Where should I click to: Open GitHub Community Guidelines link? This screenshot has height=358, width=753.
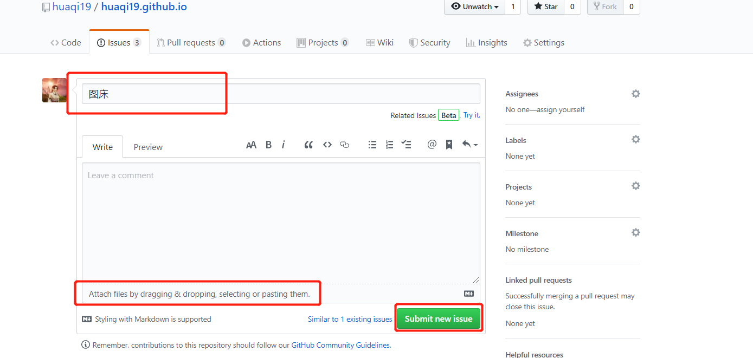click(x=340, y=345)
